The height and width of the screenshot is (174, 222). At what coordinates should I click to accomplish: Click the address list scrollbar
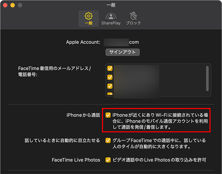(207, 78)
